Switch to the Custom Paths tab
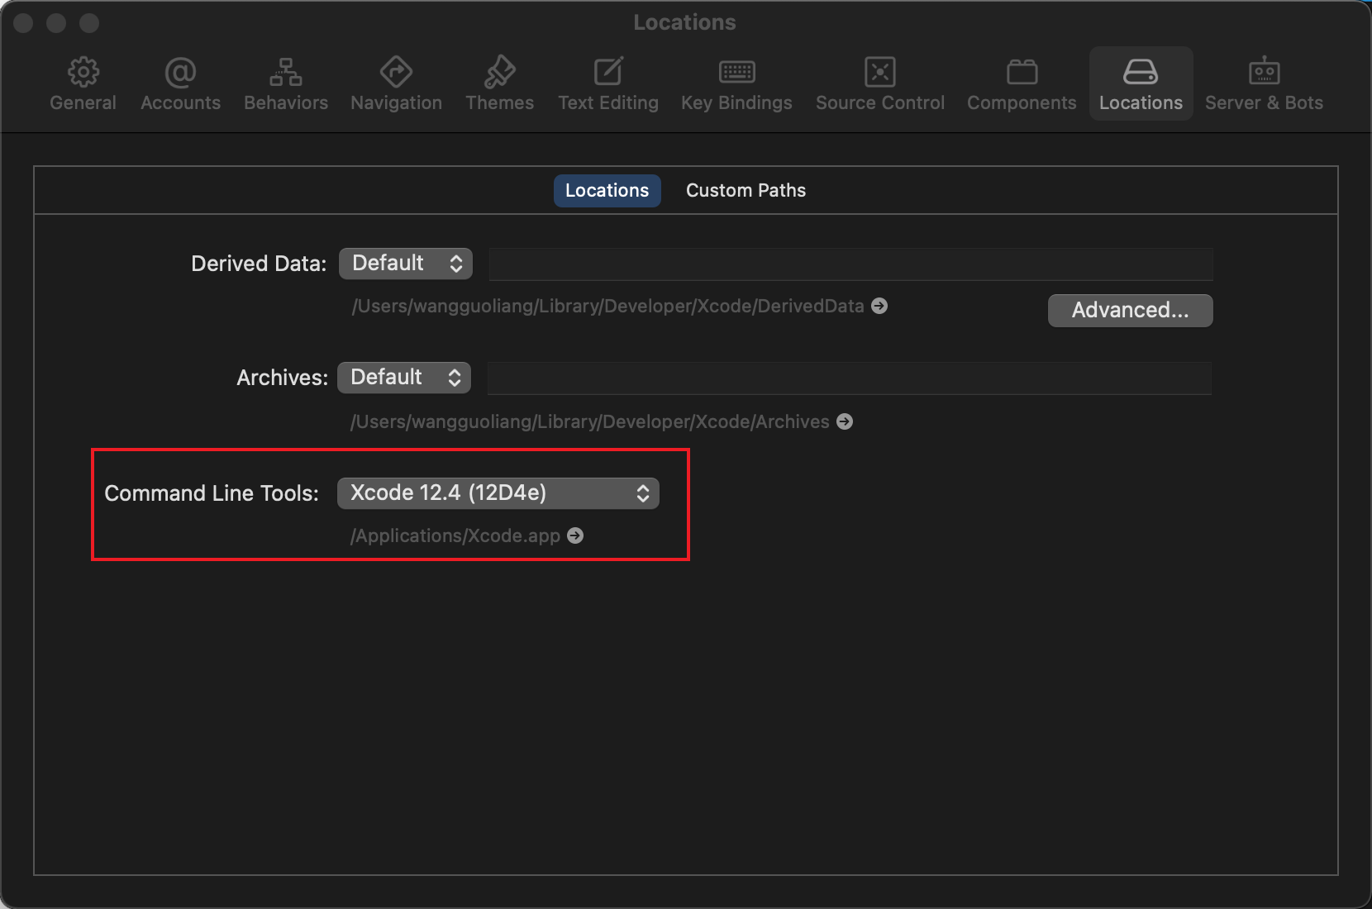Image resolution: width=1372 pixels, height=909 pixels. (x=745, y=190)
